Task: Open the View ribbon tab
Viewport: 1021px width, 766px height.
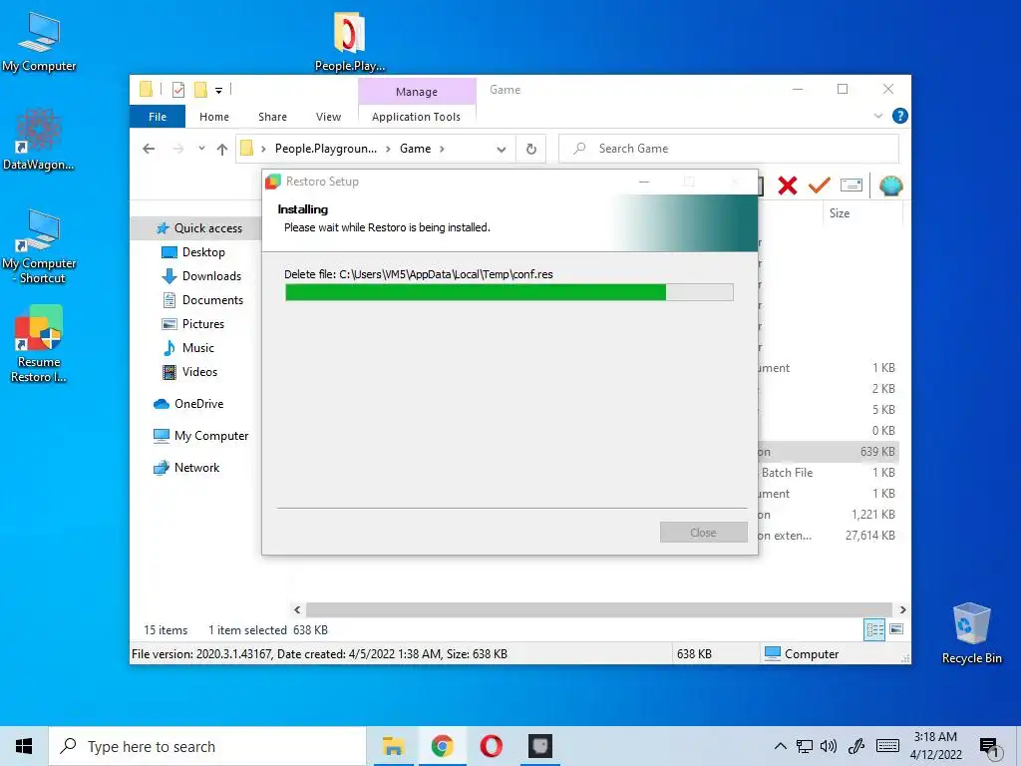Action: tap(328, 117)
